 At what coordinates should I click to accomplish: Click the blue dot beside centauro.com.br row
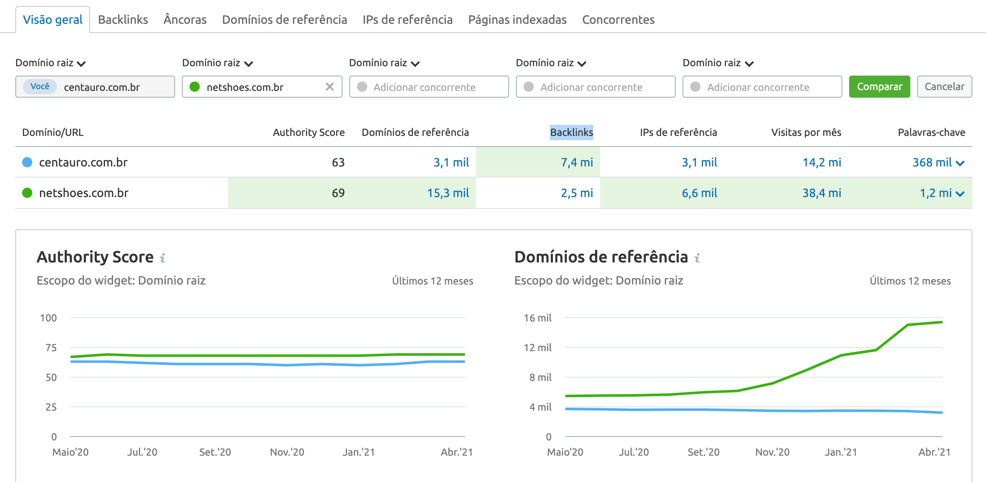pos(27,162)
